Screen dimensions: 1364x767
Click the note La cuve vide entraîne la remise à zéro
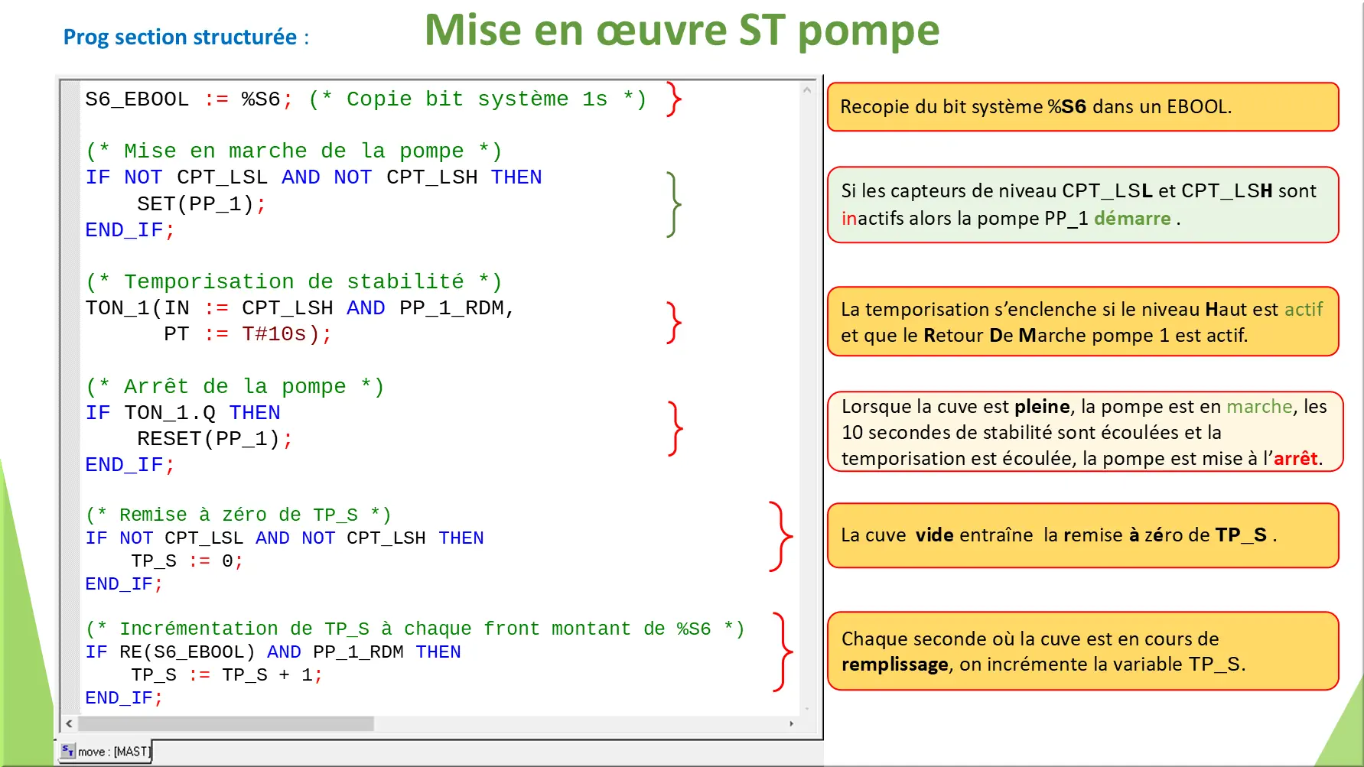[1083, 535]
